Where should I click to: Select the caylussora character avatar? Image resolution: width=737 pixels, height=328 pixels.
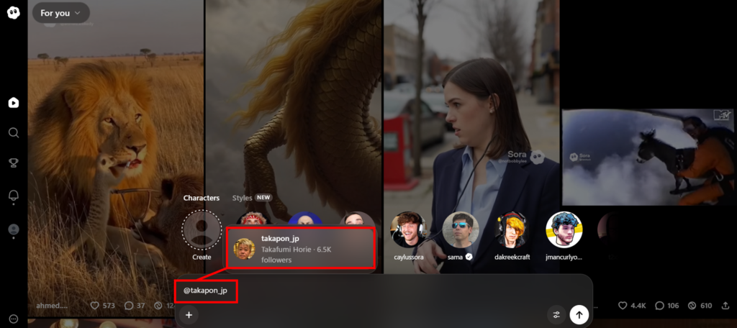tap(409, 229)
